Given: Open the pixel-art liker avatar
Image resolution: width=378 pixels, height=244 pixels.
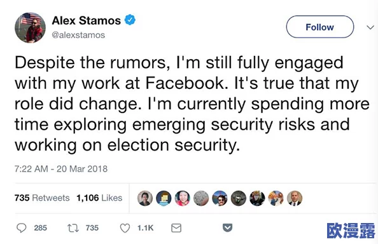Looking at the screenshot, I should coord(164,198).
